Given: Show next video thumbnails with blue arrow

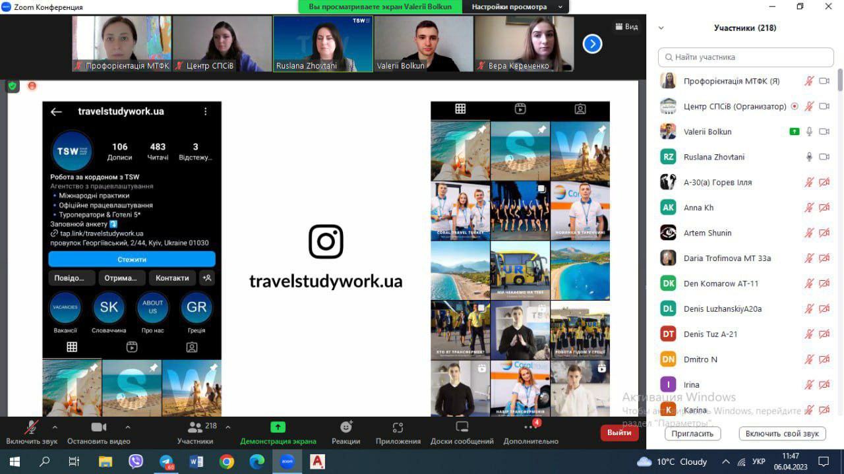Looking at the screenshot, I should (x=592, y=44).
